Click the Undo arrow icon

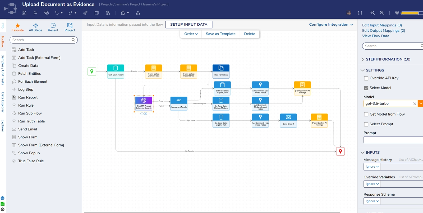(x=57, y=13)
